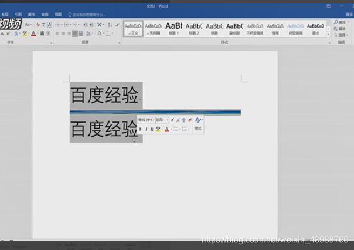354x250 pixels.
Task: Select Distributed paragraph alignment
Action: pyautogui.click(x=81, y=33)
